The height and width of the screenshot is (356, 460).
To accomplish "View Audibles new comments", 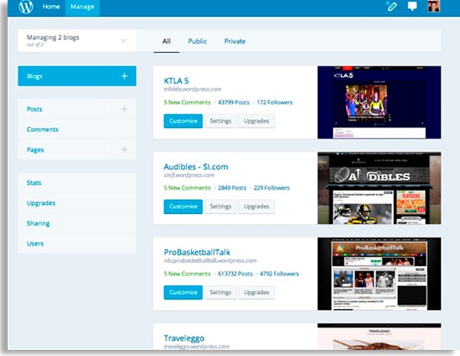I will click(x=187, y=188).
